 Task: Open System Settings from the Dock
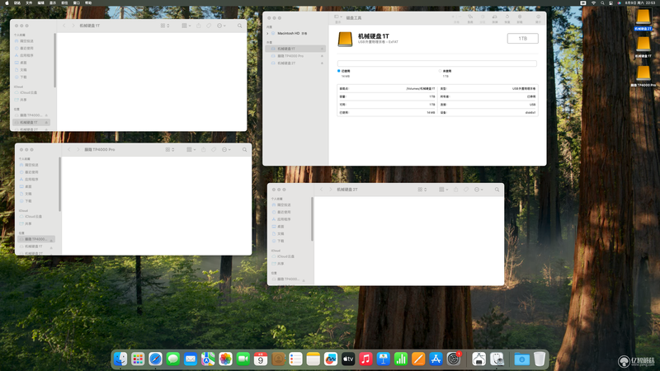pyautogui.click(x=454, y=359)
